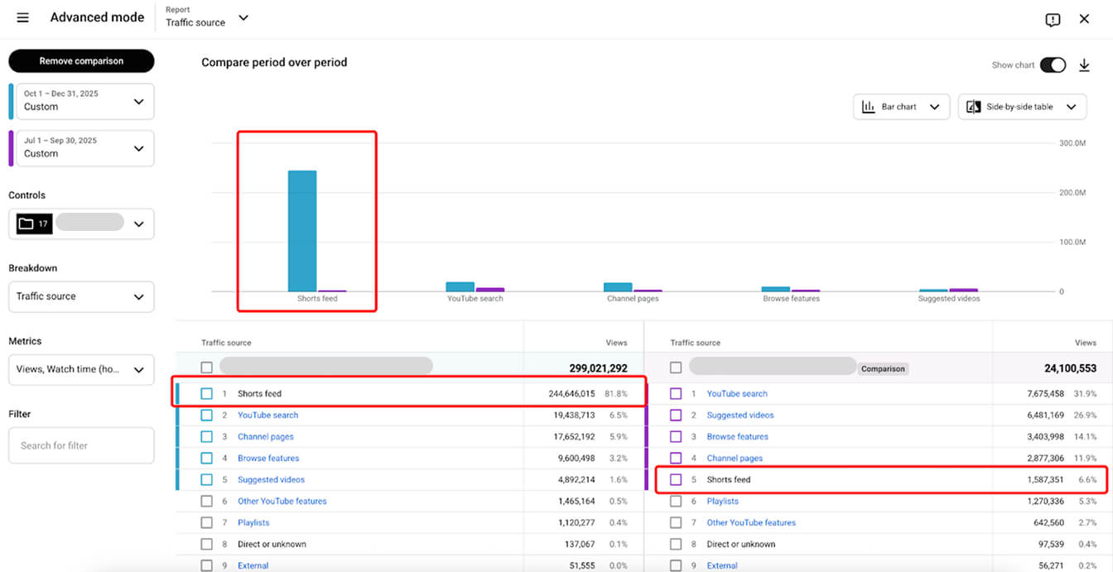
Task: Click the download export icon
Action: coord(1085,65)
